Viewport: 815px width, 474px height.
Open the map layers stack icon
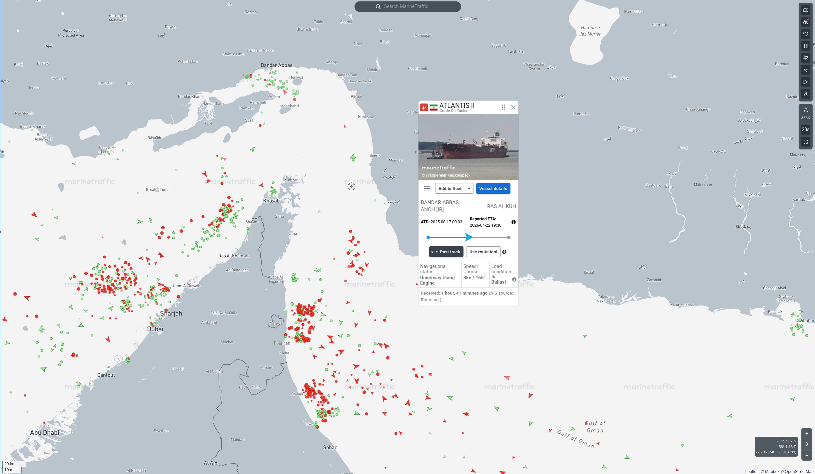(x=805, y=46)
